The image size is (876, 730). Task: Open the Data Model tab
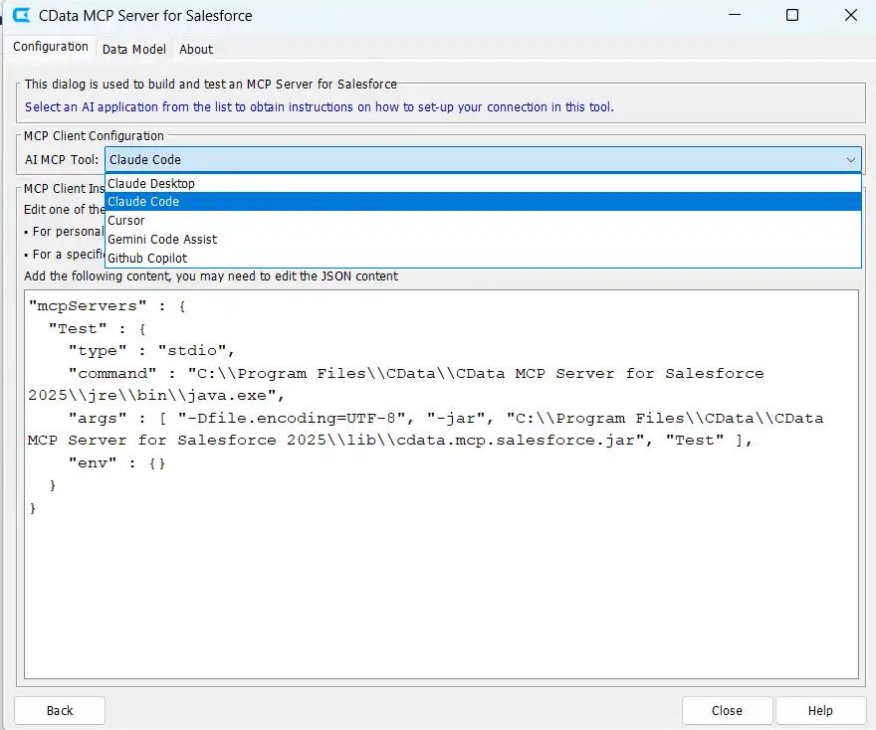click(x=134, y=49)
